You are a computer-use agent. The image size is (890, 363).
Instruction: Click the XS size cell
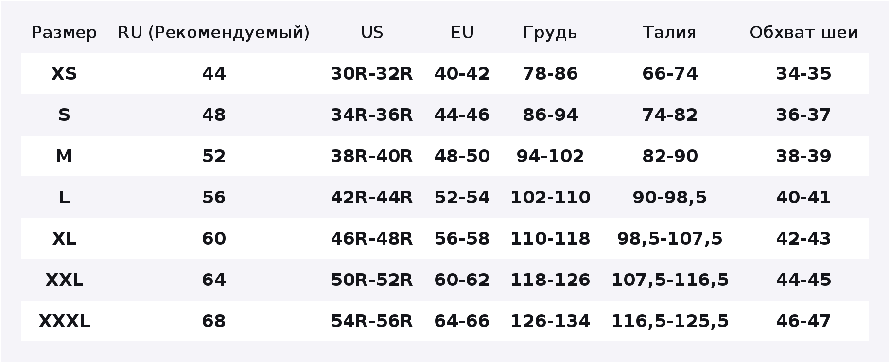click(64, 74)
